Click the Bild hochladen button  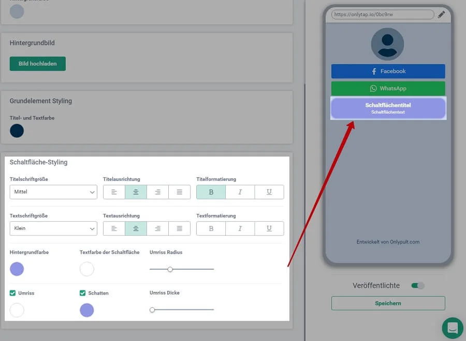coord(38,64)
